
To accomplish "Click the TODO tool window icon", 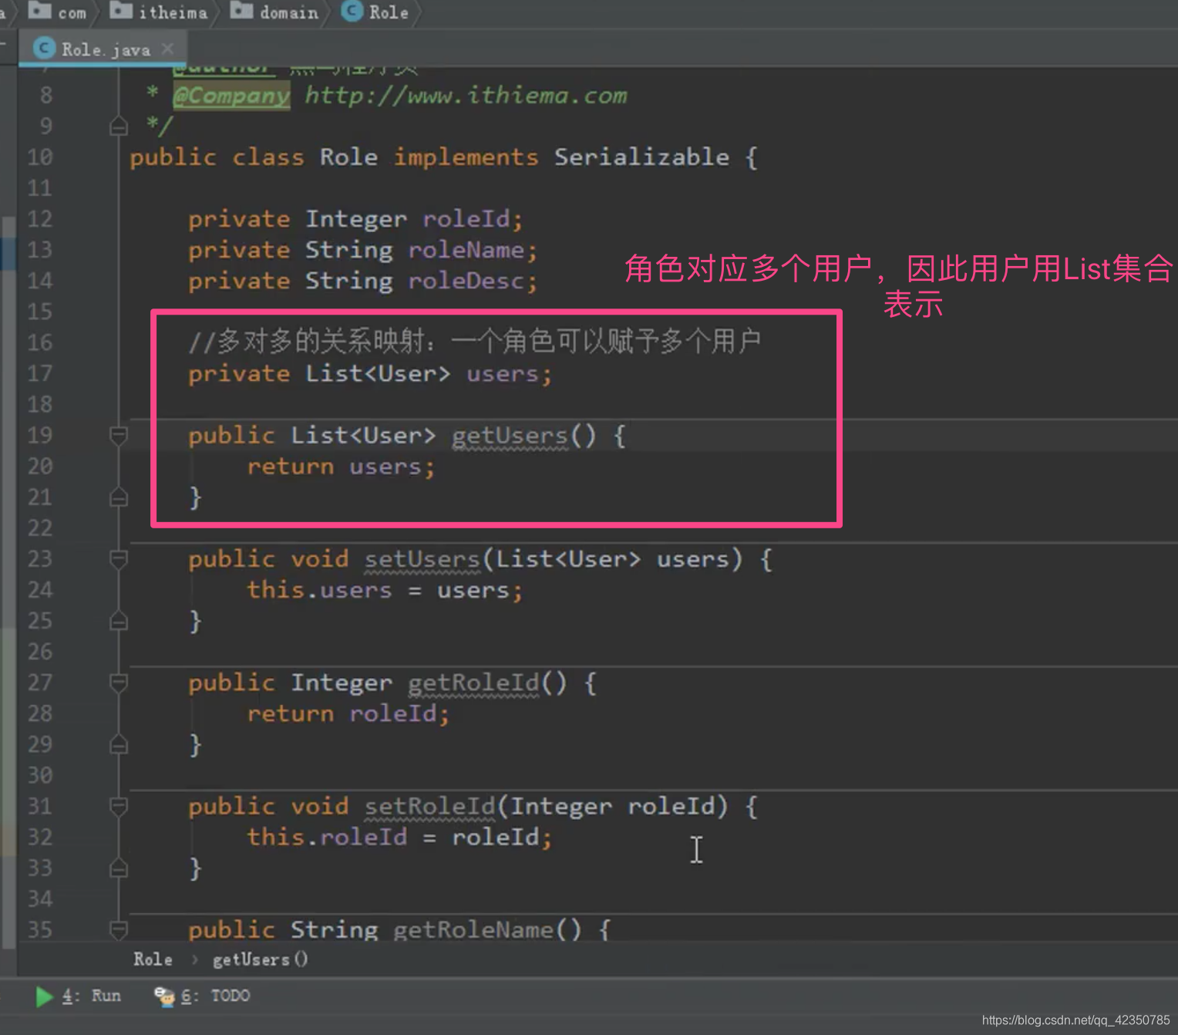I will [x=164, y=996].
